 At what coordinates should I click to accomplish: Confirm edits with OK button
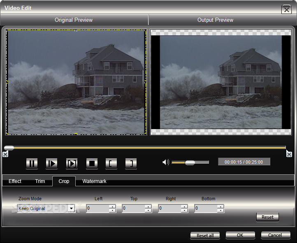pos(240,235)
